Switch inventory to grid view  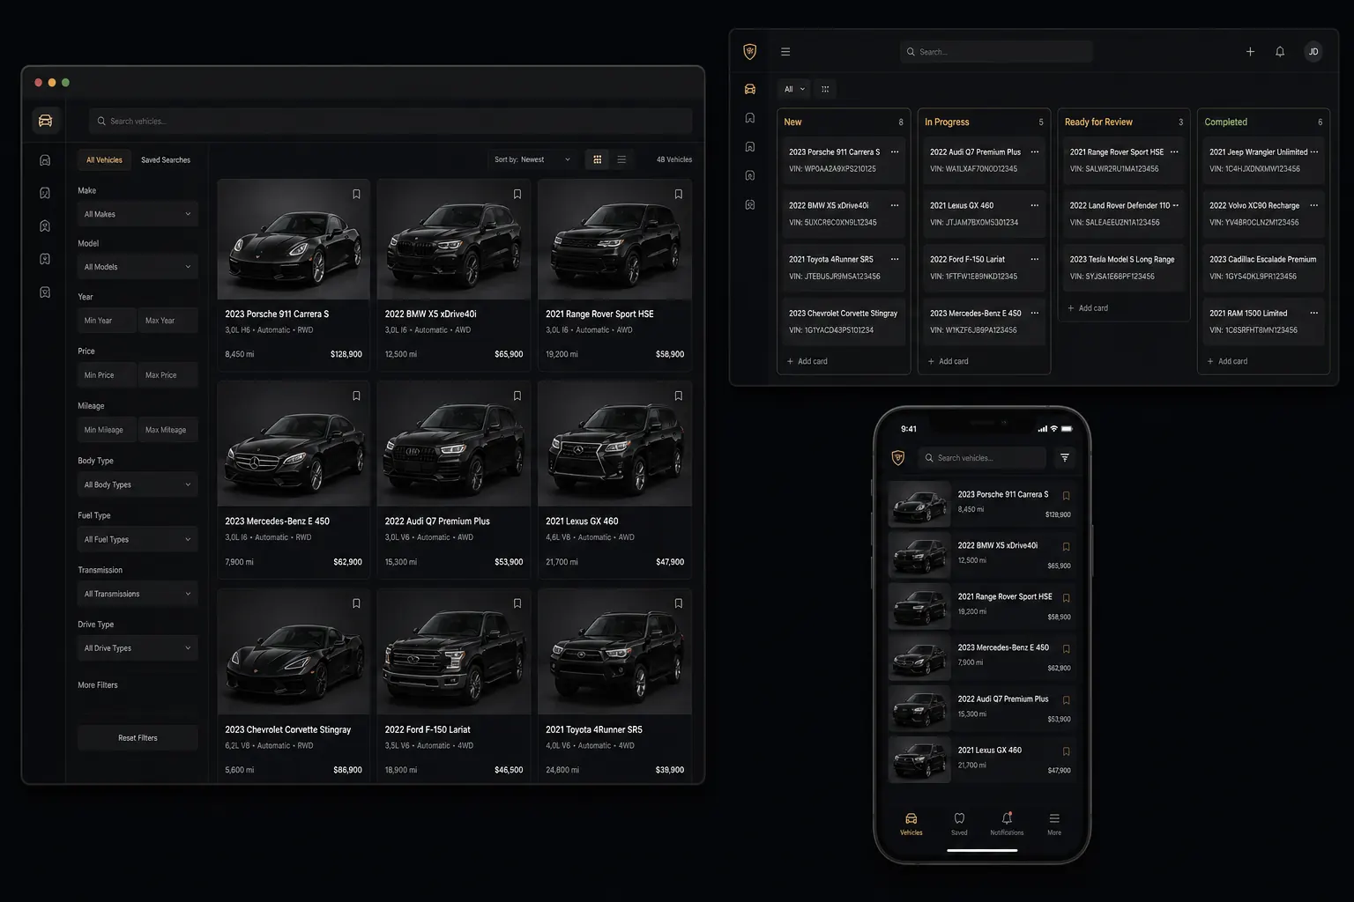click(598, 159)
